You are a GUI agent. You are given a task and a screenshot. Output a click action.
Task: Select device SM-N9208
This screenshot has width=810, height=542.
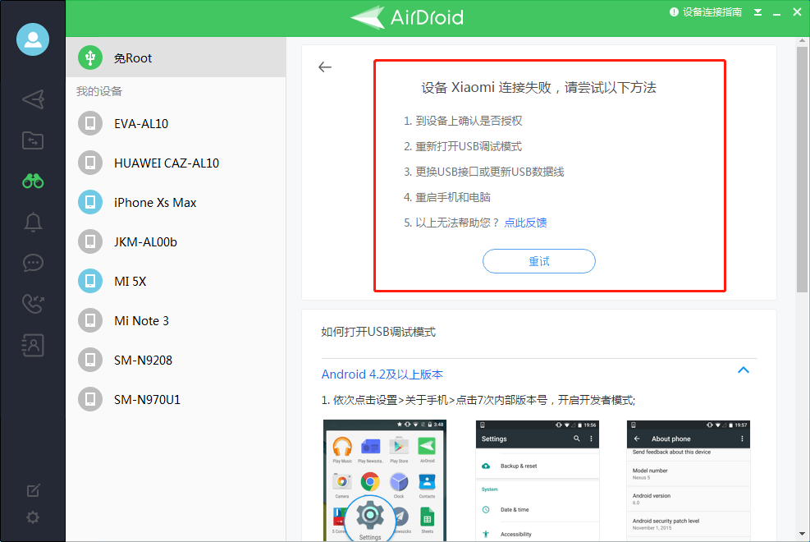tap(176, 361)
